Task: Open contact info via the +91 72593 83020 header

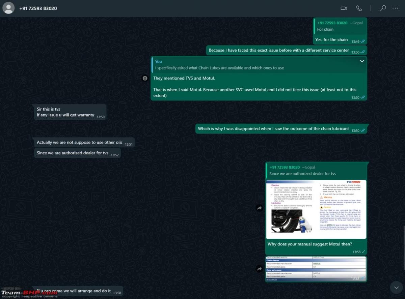Action: point(38,8)
